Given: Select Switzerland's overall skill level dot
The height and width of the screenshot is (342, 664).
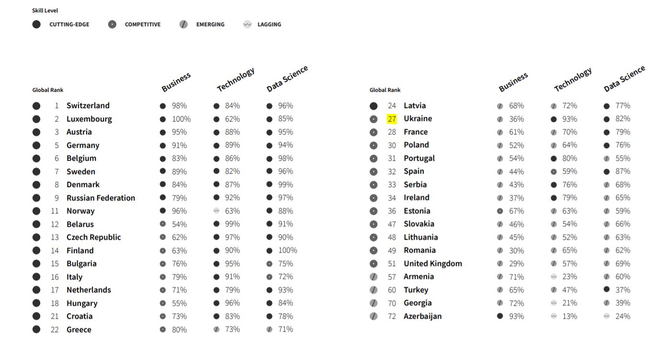Looking at the screenshot, I should 36,106.
